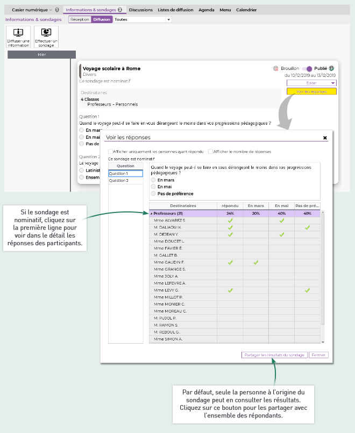This screenshot has width=355, height=433.
Task: Select Question 1 in question list
Action: pyautogui.click(x=126, y=173)
